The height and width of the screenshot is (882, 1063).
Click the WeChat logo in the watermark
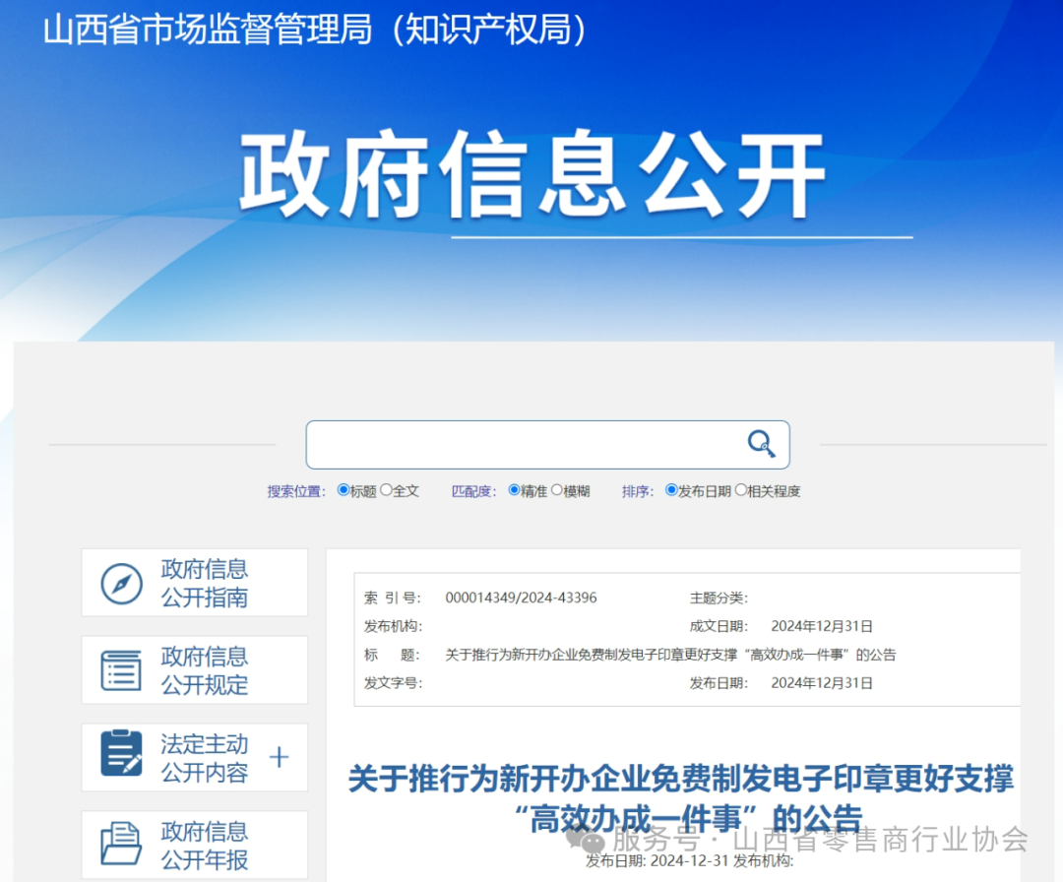click(x=592, y=842)
